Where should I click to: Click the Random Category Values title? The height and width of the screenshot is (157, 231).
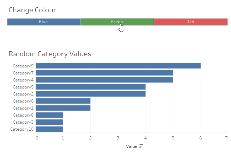(x=50, y=54)
